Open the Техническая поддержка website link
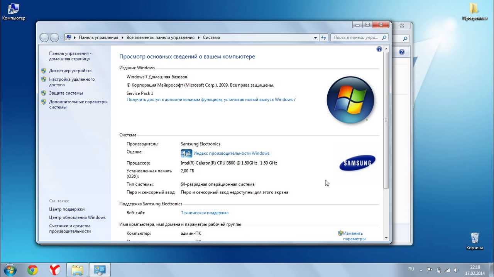 205,213
